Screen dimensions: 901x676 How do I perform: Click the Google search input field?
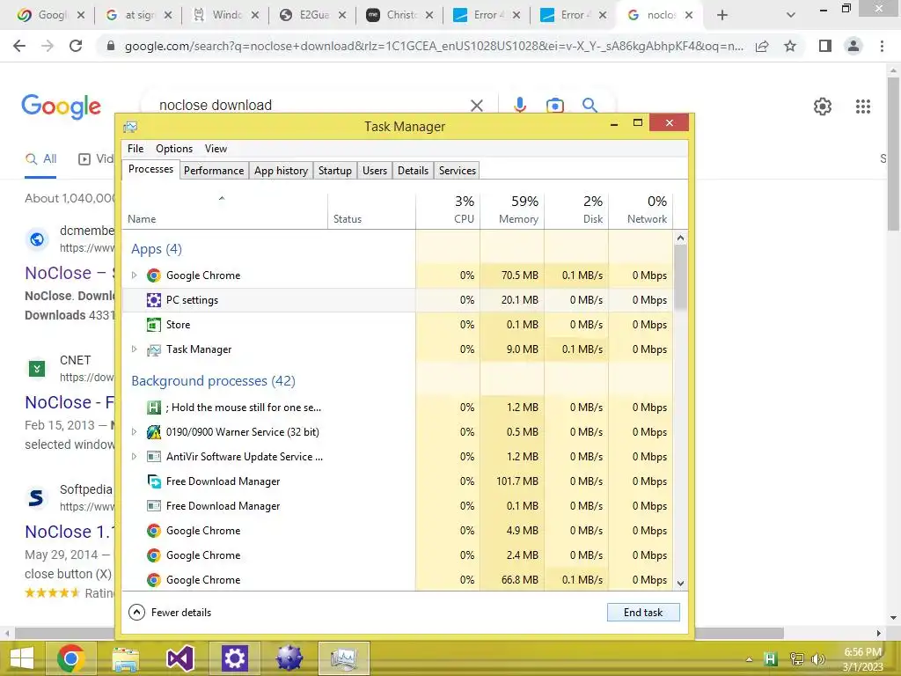pos(311,106)
